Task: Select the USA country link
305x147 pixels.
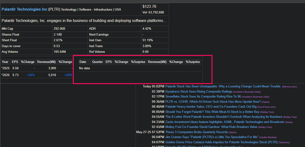Action: click(x=118, y=10)
